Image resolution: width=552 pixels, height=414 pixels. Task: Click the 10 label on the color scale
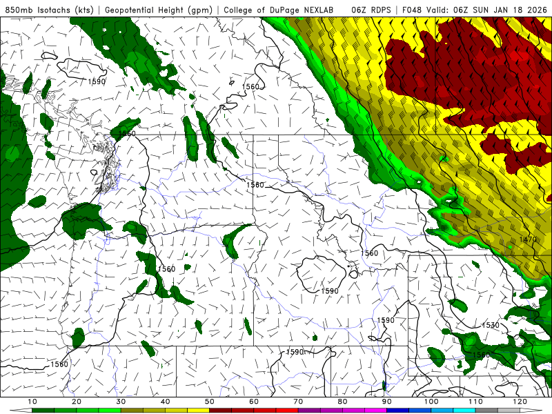32,402
